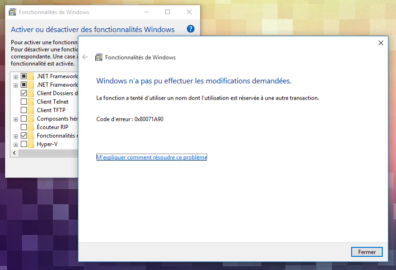Click the folder icon next to Composants hérités
Image resolution: width=396 pixels, height=270 pixels.
click(31, 118)
